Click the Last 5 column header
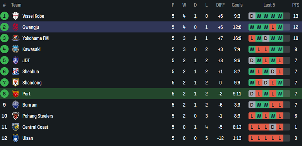The height and width of the screenshot is (146, 302). coord(269,5)
